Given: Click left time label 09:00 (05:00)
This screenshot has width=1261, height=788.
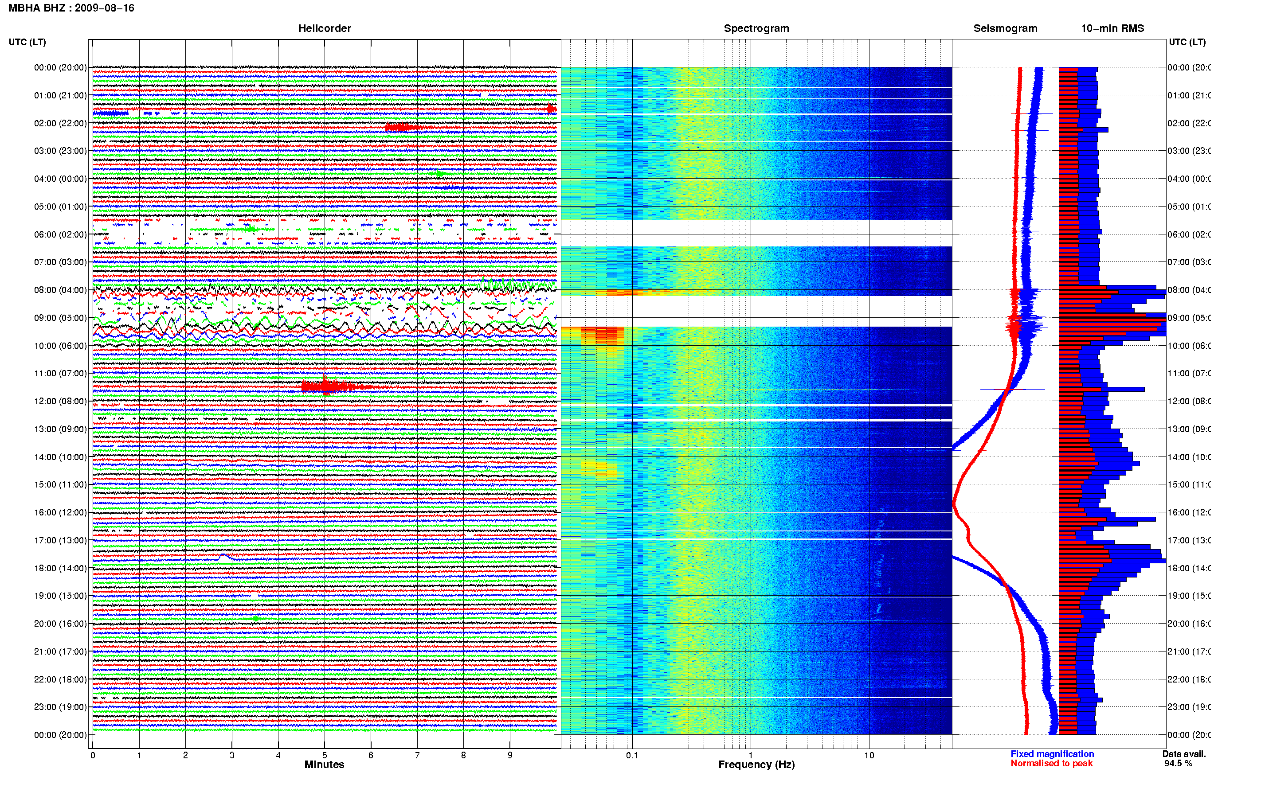Looking at the screenshot, I should tap(60, 318).
